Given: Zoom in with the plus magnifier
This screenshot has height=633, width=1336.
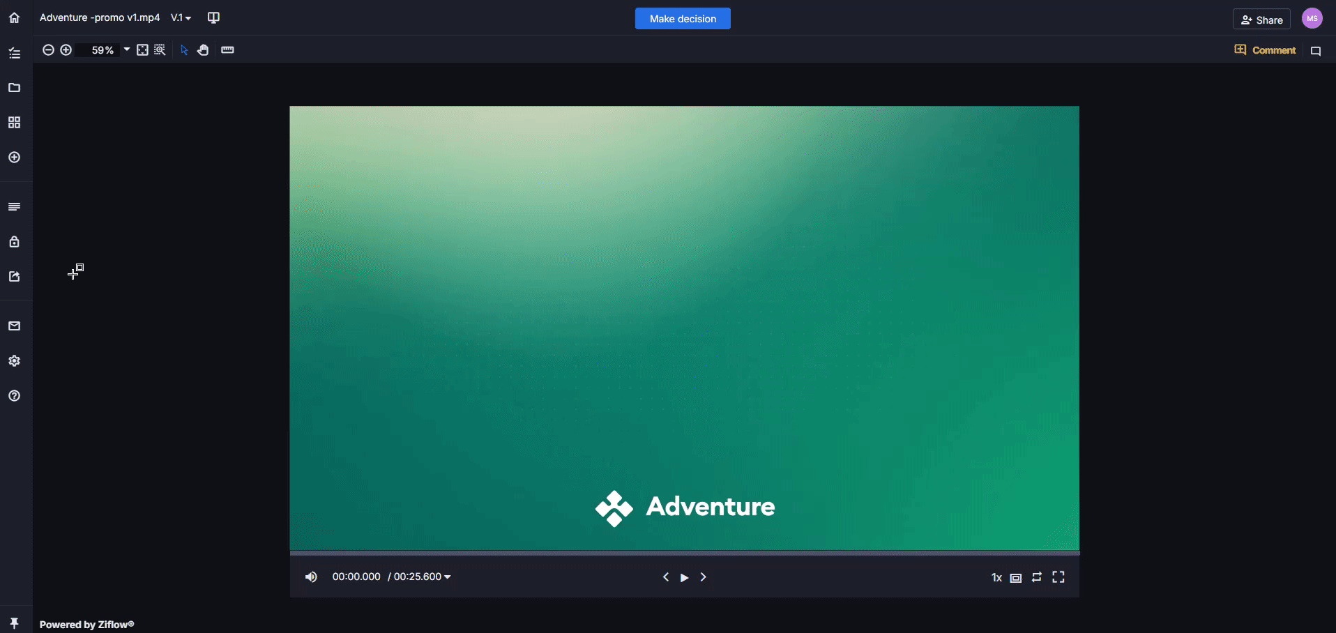Looking at the screenshot, I should click(x=66, y=50).
